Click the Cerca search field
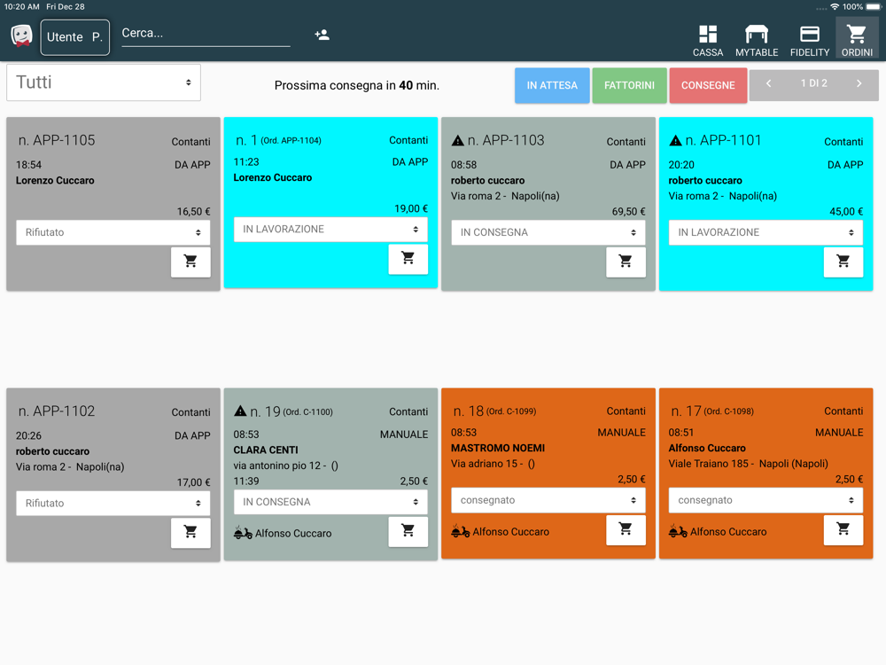Screen dimensions: 886x665 tap(206, 34)
